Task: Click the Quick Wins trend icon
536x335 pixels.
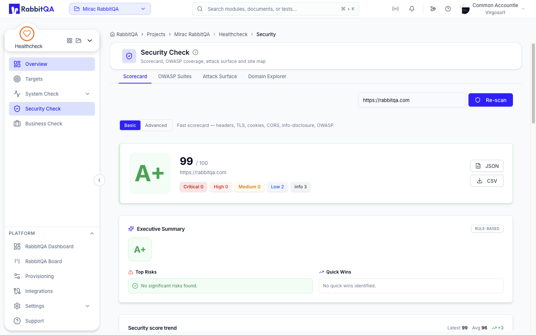Action: 322,272
